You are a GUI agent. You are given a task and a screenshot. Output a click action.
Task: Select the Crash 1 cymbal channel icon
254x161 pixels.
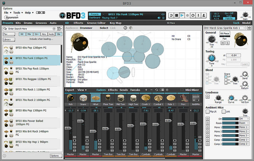[146, 98]
